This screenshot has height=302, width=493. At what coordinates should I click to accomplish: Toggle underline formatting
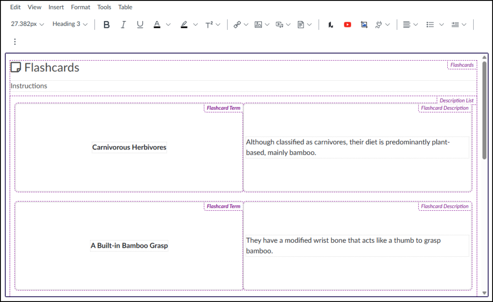point(140,24)
